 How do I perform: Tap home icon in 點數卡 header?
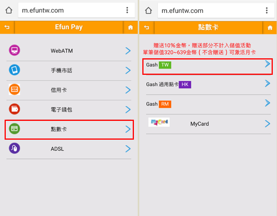(x=270, y=28)
